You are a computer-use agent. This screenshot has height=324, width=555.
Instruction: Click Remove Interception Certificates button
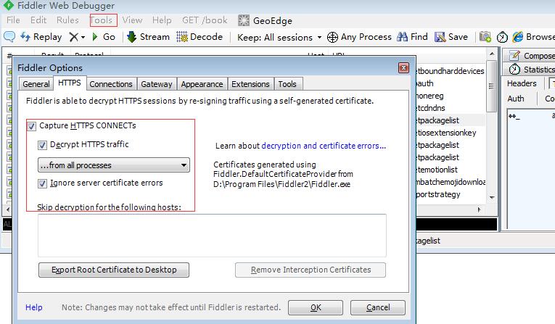311,270
